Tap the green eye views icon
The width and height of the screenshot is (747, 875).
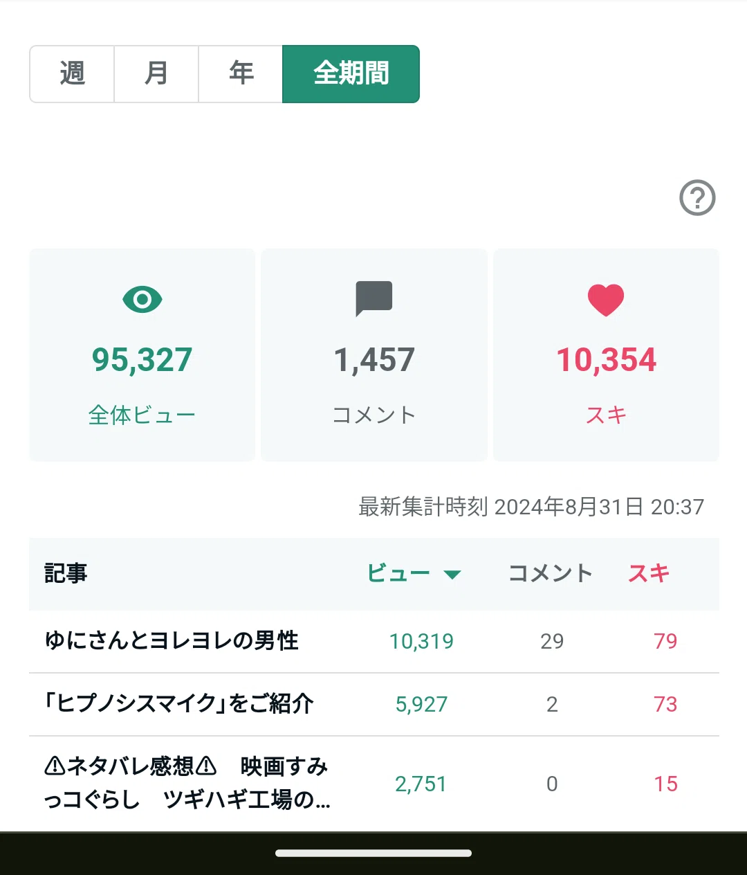point(142,300)
